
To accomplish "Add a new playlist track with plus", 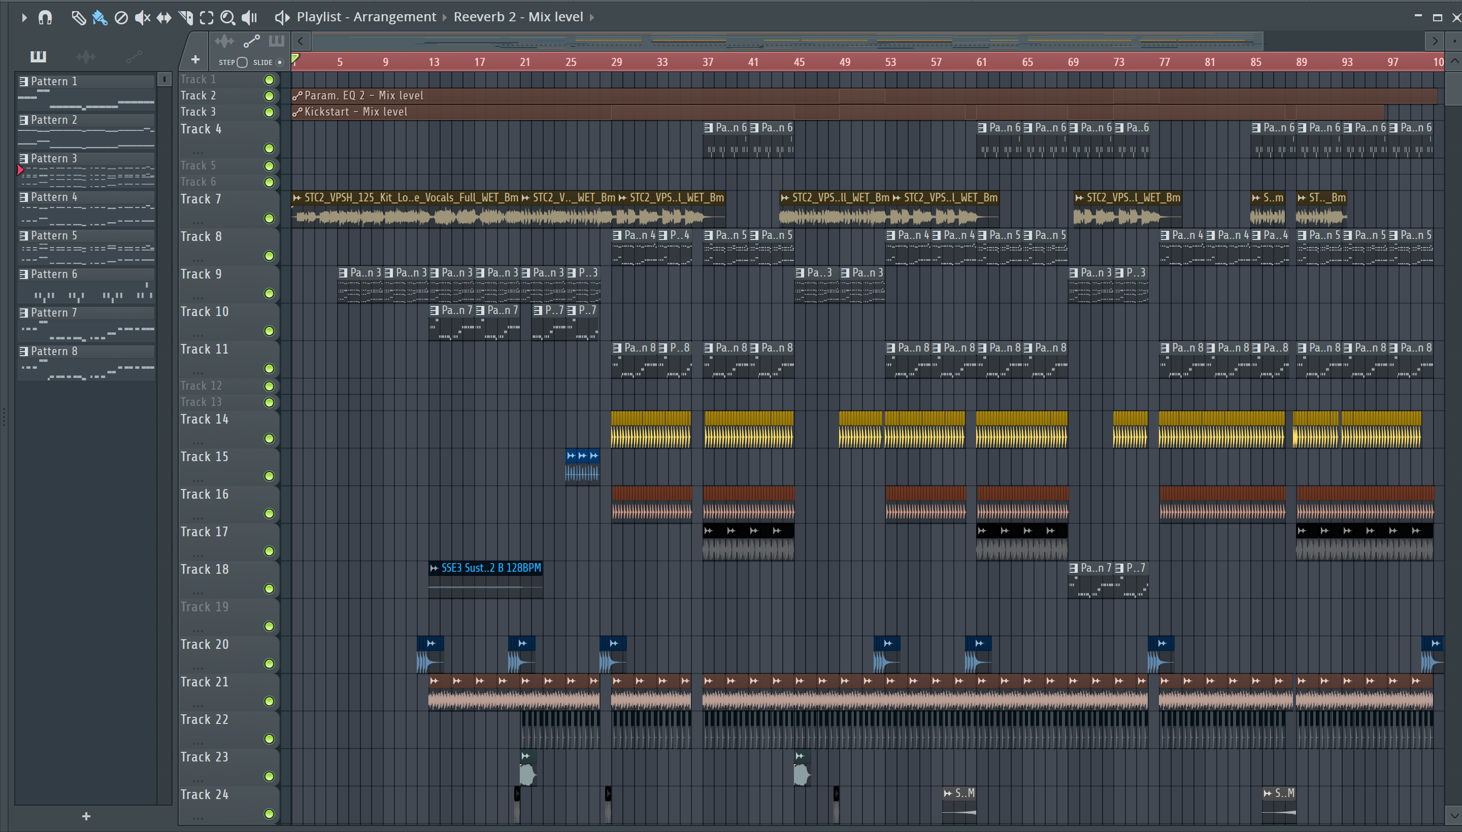I will click(x=195, y=59).
